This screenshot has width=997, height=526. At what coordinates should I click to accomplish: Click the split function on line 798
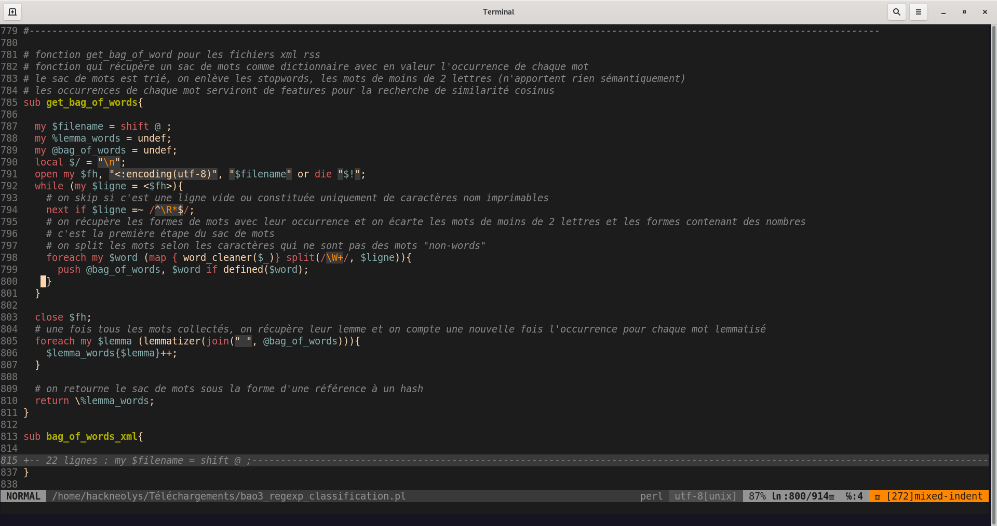[300, 257]
